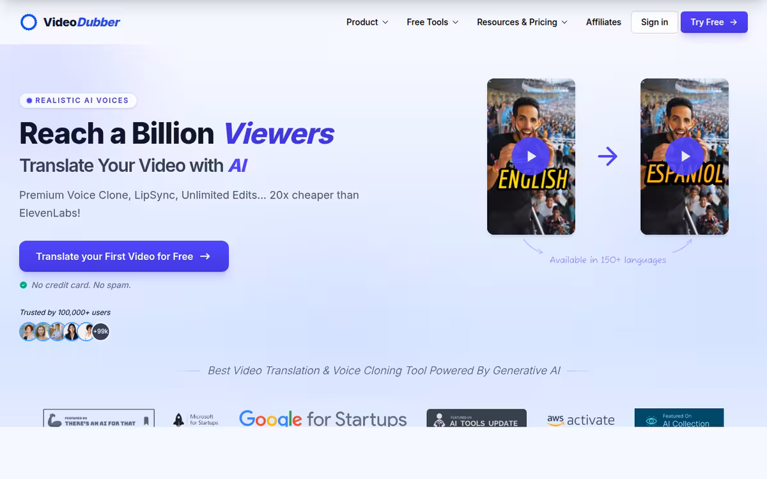
Task: Click the Microsoft for Startups logo
Action: click(196, 420)
